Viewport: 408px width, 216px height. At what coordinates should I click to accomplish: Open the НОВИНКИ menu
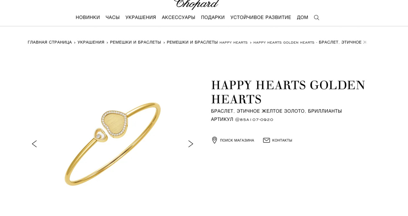88,17
